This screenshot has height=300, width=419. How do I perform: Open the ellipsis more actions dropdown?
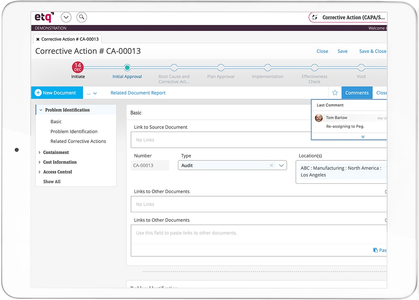[92, 93]
